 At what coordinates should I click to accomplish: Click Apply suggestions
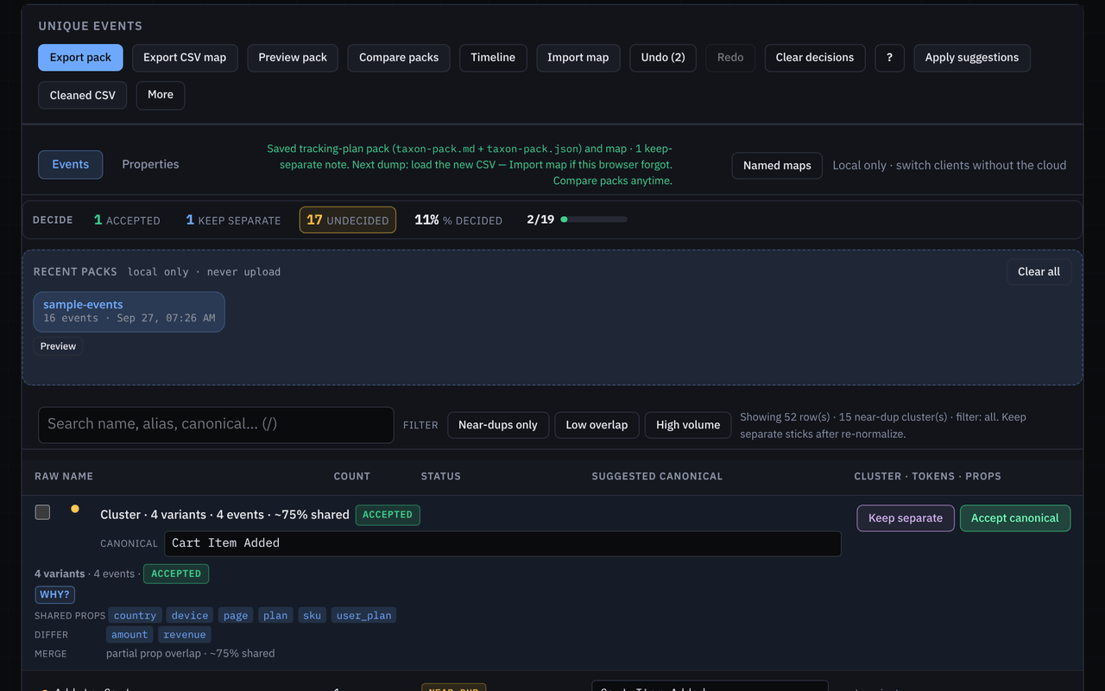coord(972,58)
